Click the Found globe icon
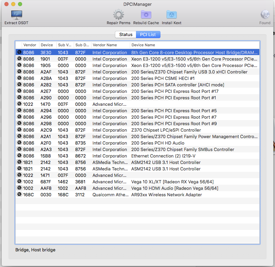The height and width of the screenshot is (267, 275). pyautogui.click(x=265, y=15)
